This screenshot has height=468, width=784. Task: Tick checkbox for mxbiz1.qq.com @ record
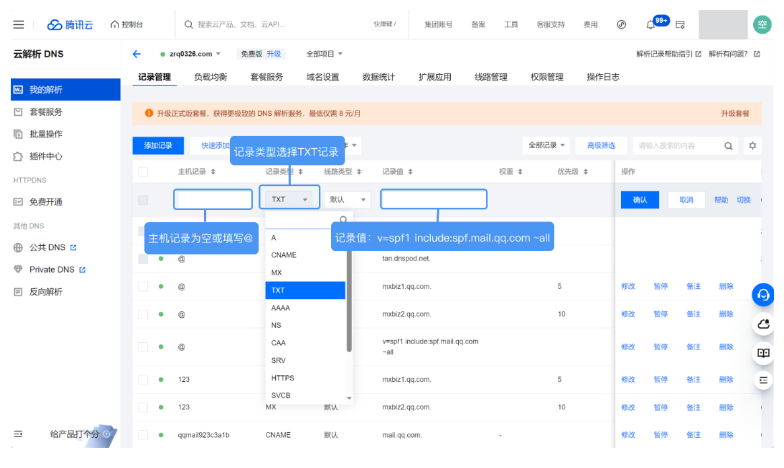(143, 286)
